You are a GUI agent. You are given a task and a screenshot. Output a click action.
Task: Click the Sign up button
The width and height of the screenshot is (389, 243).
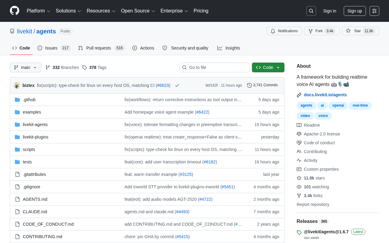tap(355, 11)
